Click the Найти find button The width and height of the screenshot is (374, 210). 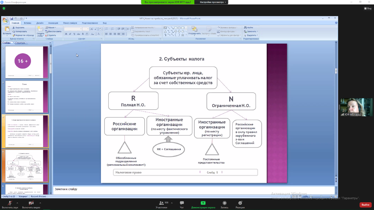[x=249, y=27]
